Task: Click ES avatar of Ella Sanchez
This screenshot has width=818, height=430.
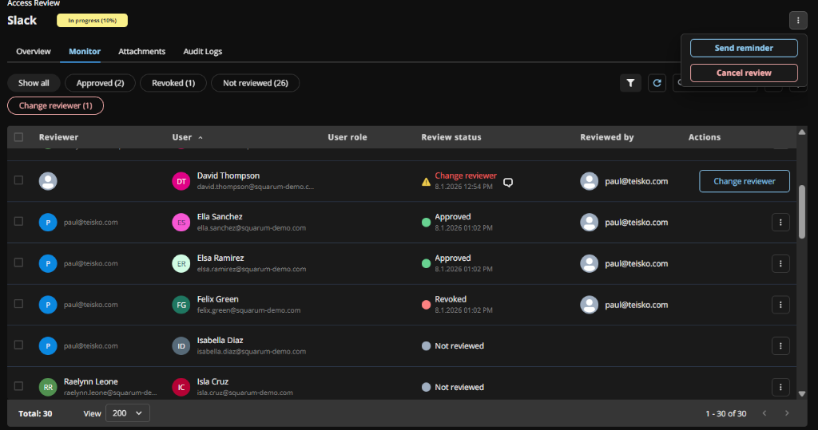Action: pyautogui.click(x=181, y=223)
